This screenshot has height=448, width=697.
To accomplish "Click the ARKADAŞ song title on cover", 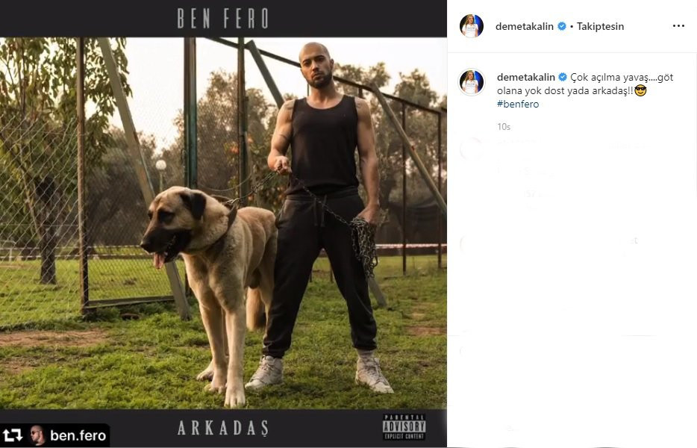I will click(223, 428).
